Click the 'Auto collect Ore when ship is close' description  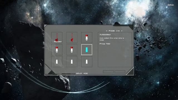pyautogui.click(x=112, y=39)
